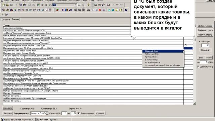Click the 'На строку №' input field
The height and width of the screenshot is (121, 215).
point(205,45)
